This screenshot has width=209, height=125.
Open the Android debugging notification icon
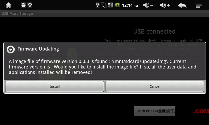tap(23, 5)
